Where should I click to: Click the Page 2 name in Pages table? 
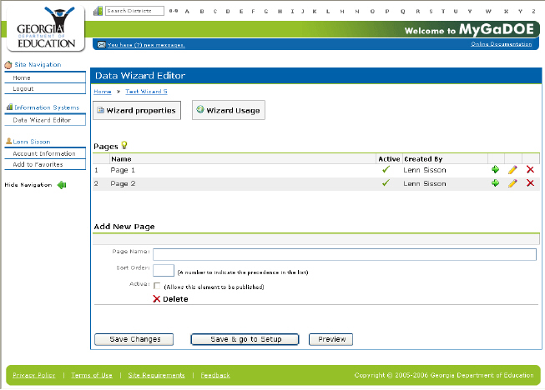(x=123, y=183)
